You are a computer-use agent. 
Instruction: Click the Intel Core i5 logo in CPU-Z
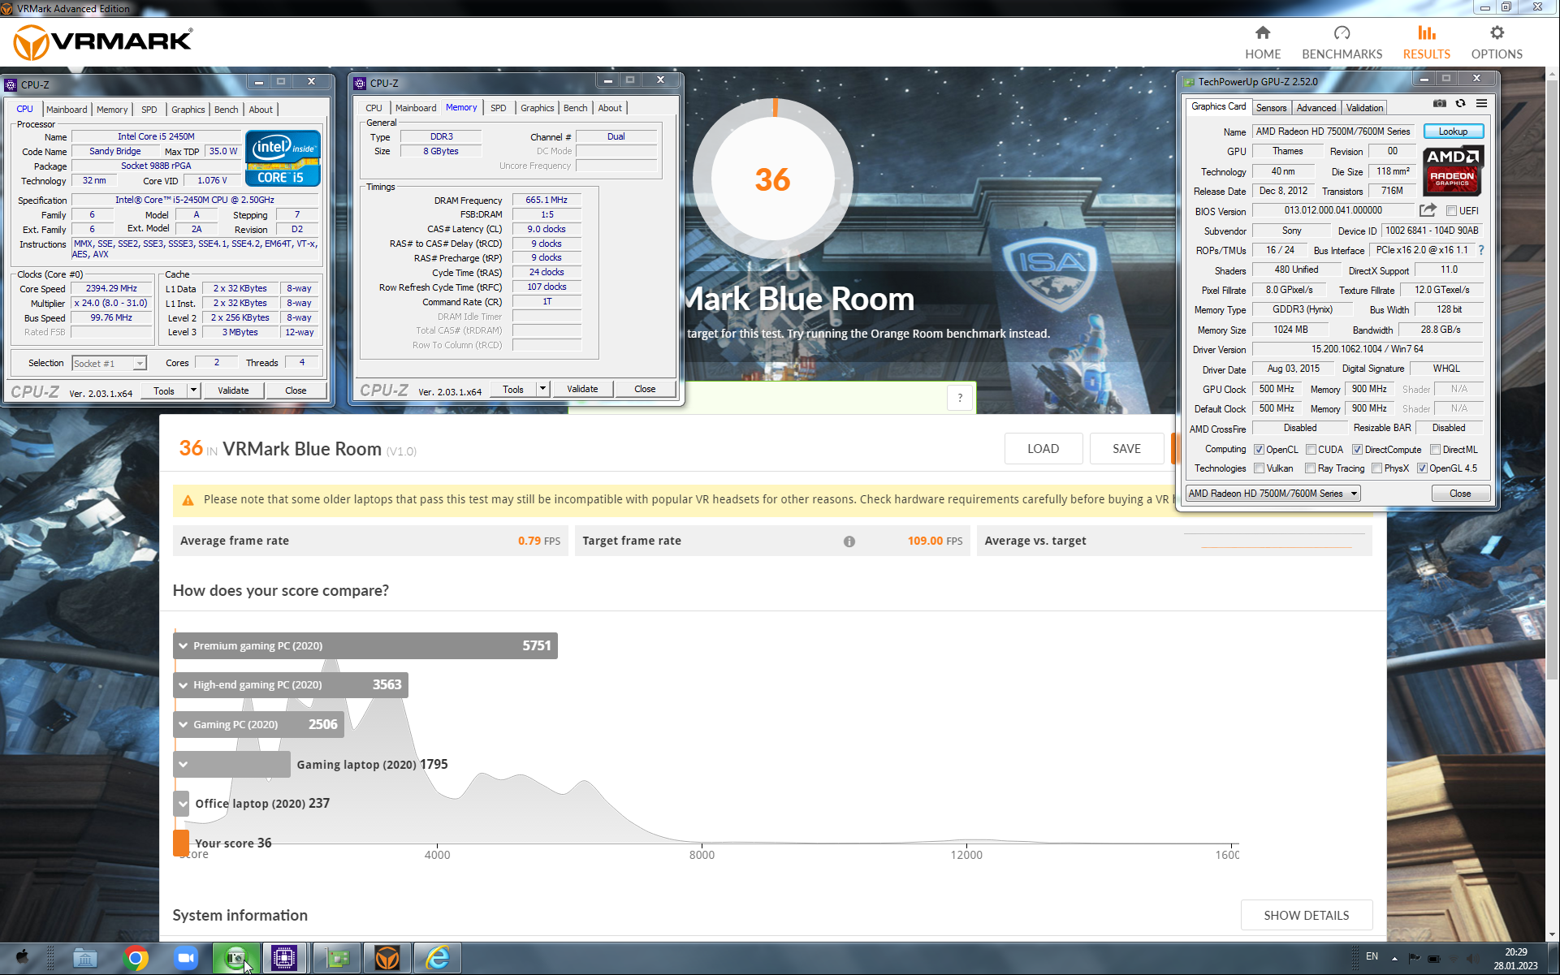pos(283,158)
